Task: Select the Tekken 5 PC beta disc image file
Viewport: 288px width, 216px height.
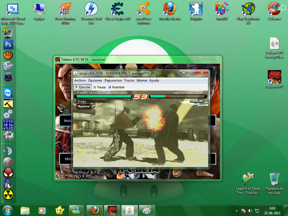Action: tap(274, 48)
